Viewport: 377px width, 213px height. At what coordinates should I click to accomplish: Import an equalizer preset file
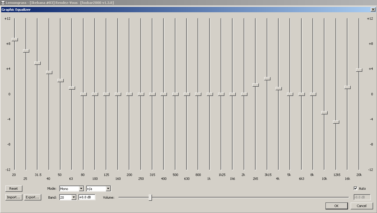(13, 197)
